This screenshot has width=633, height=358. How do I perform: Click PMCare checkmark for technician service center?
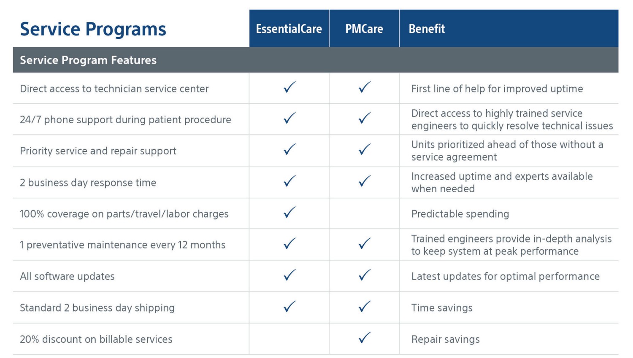[x=365, y=87]
